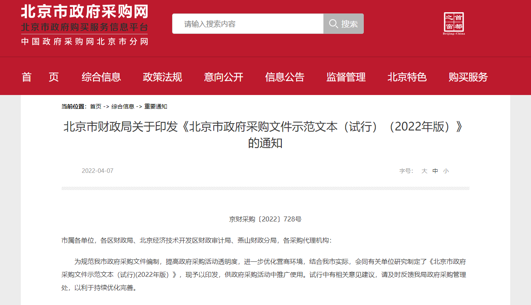531x305 pixels.
Task: Click the 字号 label
Action: click(406, 171)
